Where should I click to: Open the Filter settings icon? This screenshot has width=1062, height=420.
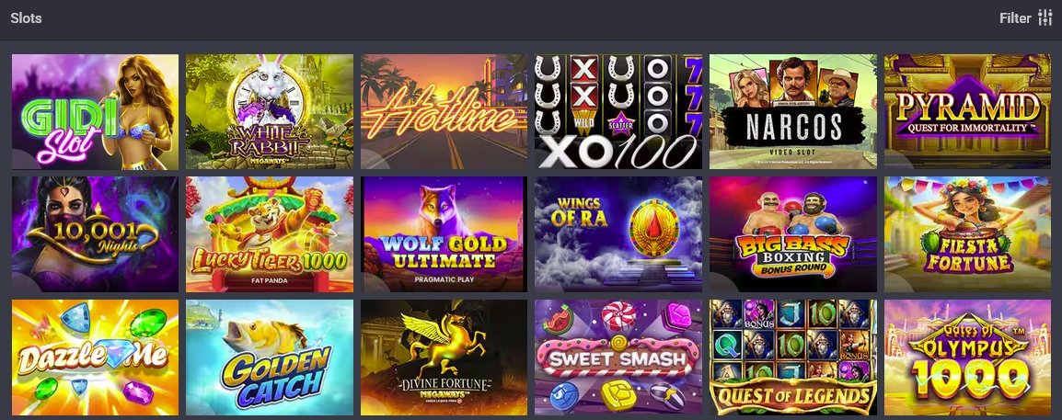[x=1045, y=18]
